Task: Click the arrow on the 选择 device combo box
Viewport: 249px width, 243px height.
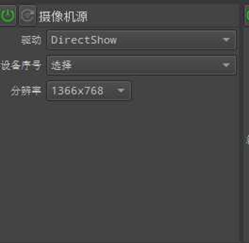Action: [226, 65]
